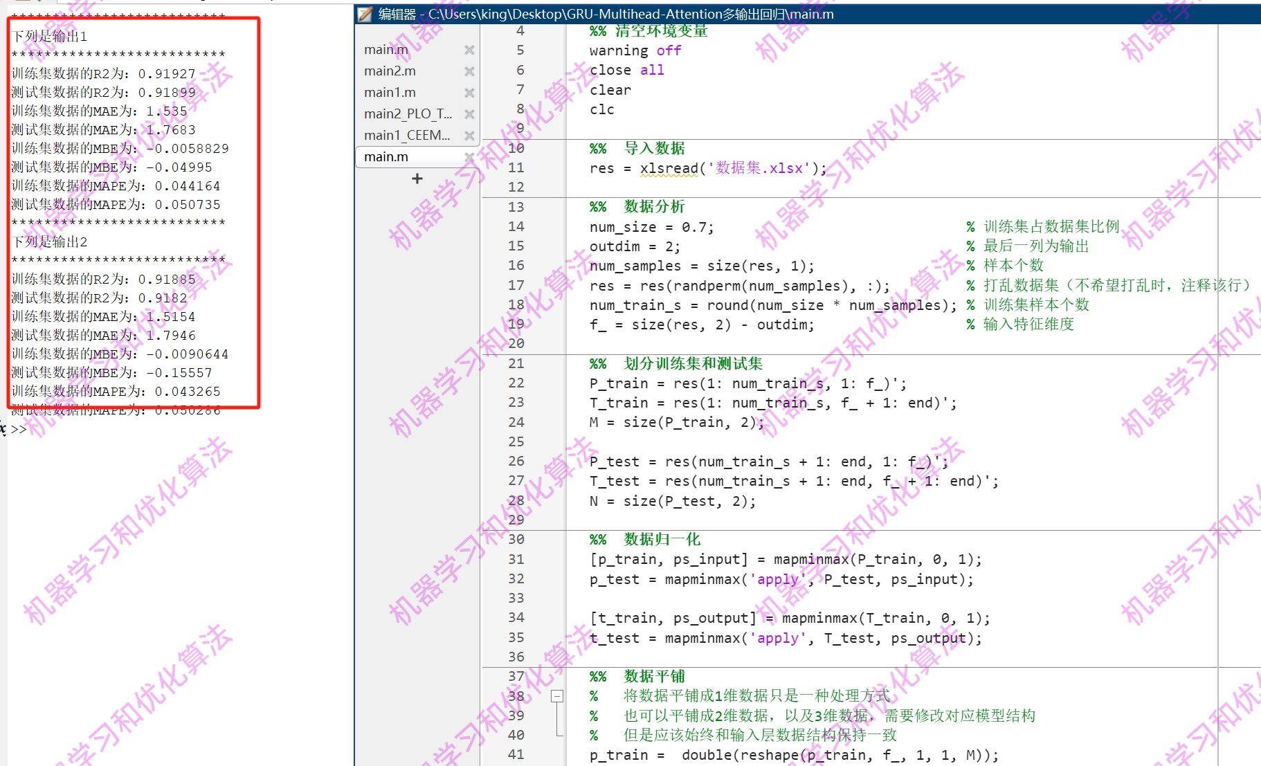1261x766 pixels.
Task: Open a new file using the plus icon
Action: (x=416, y=179)
